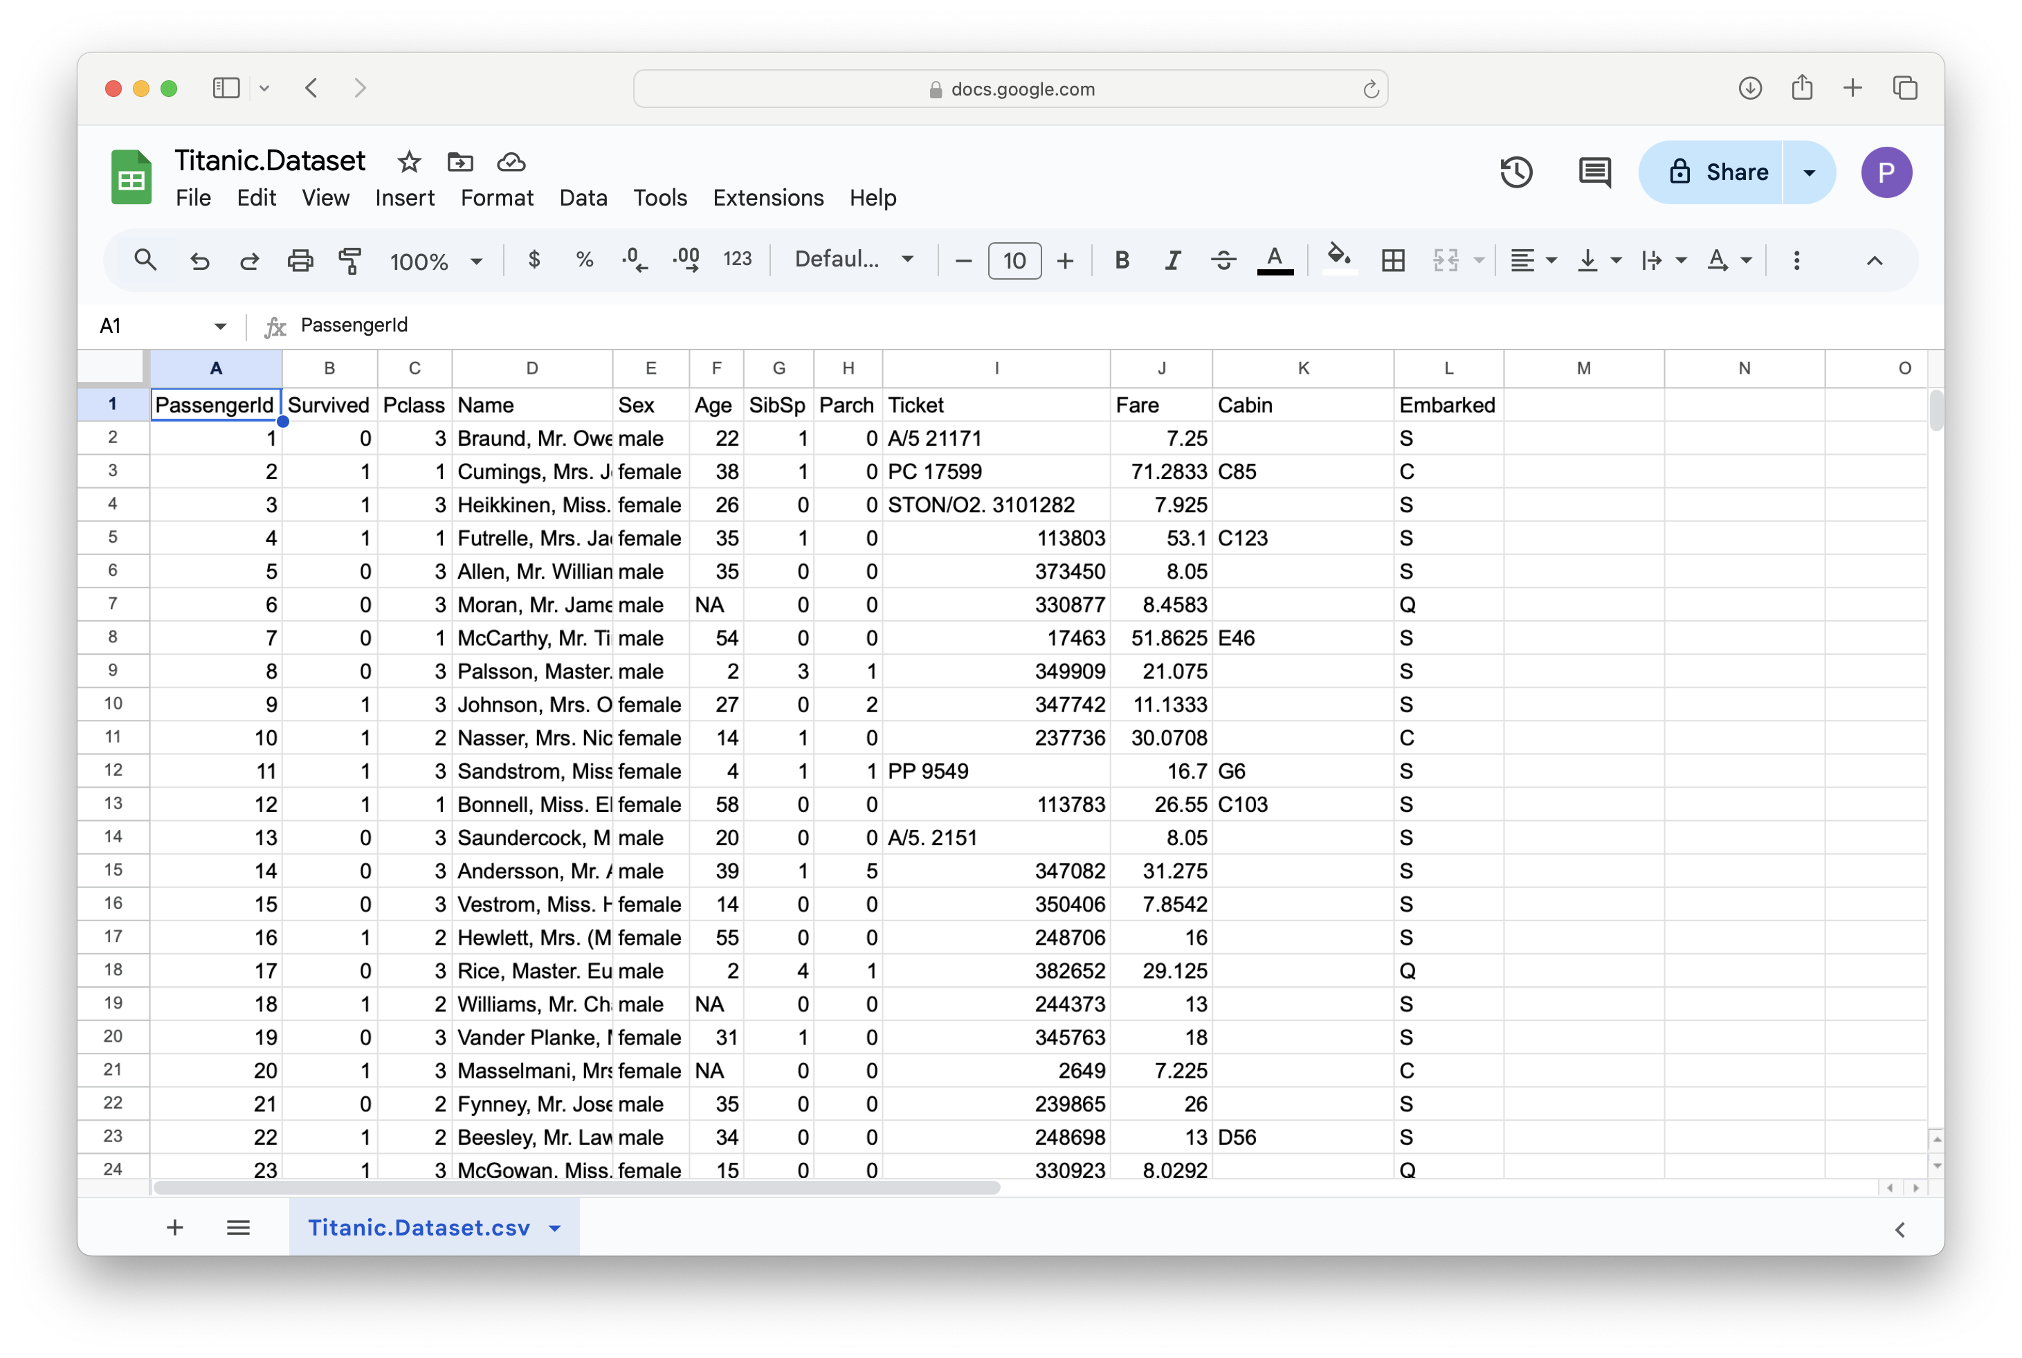Decrease decimal places
This screenshot has width=2022, height=1358.
click(x=635, y=260)
